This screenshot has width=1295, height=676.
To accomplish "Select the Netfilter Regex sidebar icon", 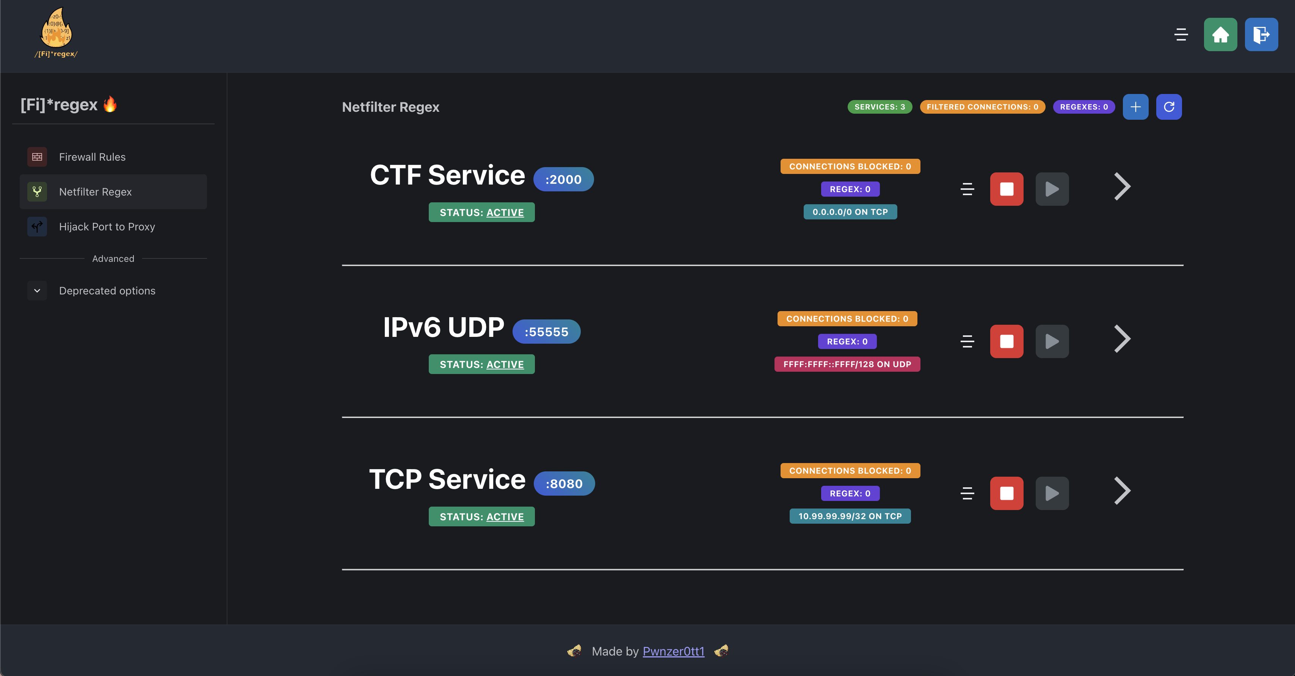I will 37,191.
